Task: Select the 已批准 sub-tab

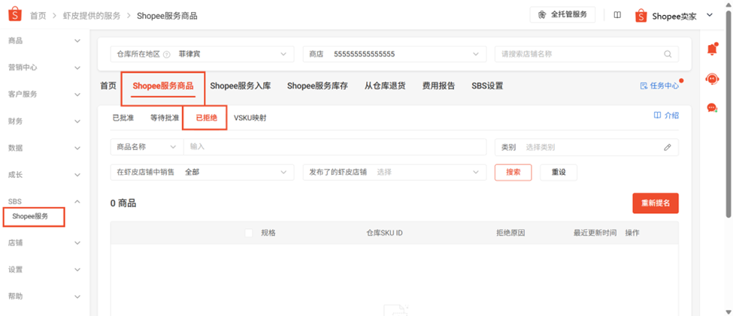Action: tap(123, 118)
